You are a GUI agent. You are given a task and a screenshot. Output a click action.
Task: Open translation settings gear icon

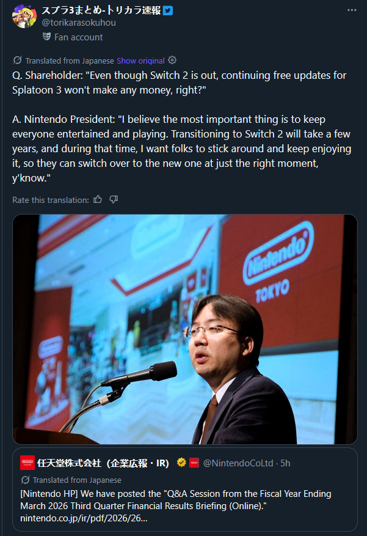point(172,61)
